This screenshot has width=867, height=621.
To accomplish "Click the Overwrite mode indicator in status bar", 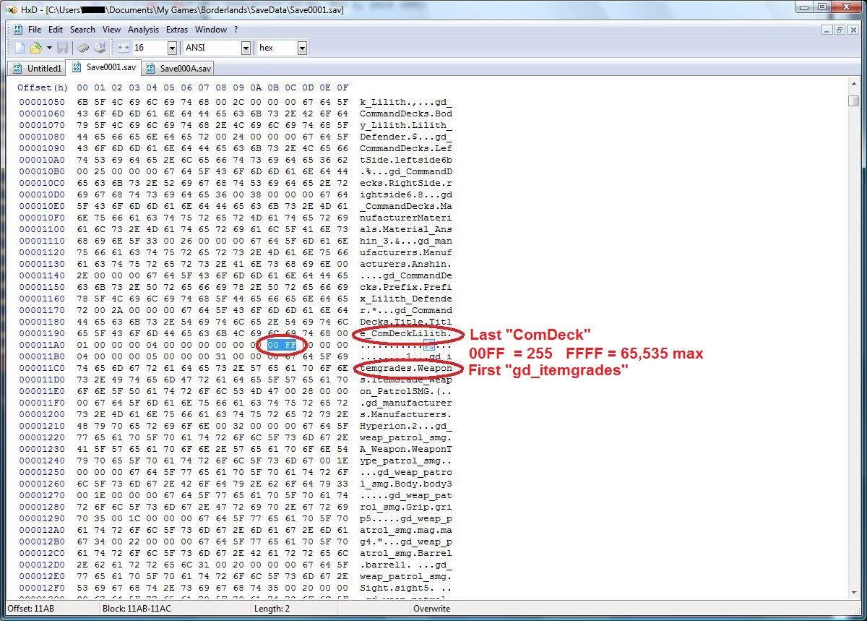I will [431, 608].
